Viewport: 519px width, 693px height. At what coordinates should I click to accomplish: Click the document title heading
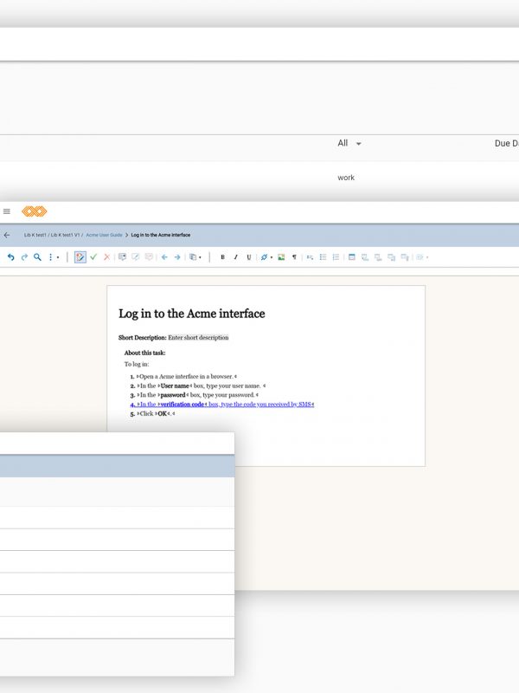point(191,314)
